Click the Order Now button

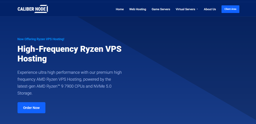click(31, 108)
